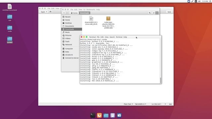Open the Tab Width dropdown
This screenshot has width=212, height=119.
140,104
